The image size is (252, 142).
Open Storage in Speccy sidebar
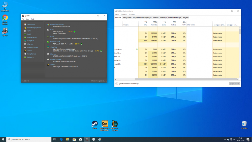point(30,44)
